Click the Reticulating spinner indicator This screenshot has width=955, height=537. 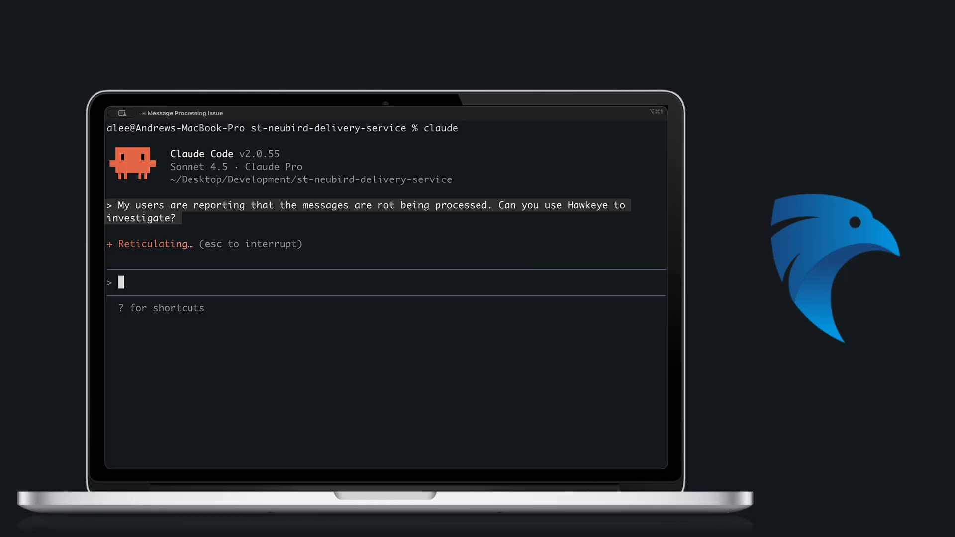click(x=110, y=244)
